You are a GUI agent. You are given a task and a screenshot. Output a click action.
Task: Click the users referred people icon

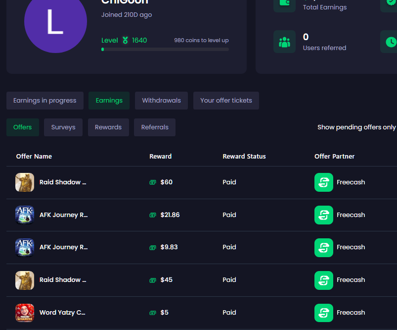tap(284, 42)
